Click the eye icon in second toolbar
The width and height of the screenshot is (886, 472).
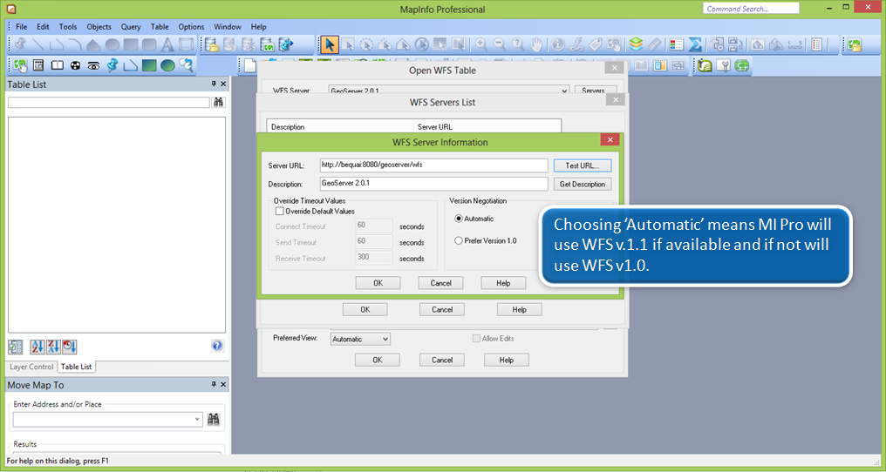94,65
